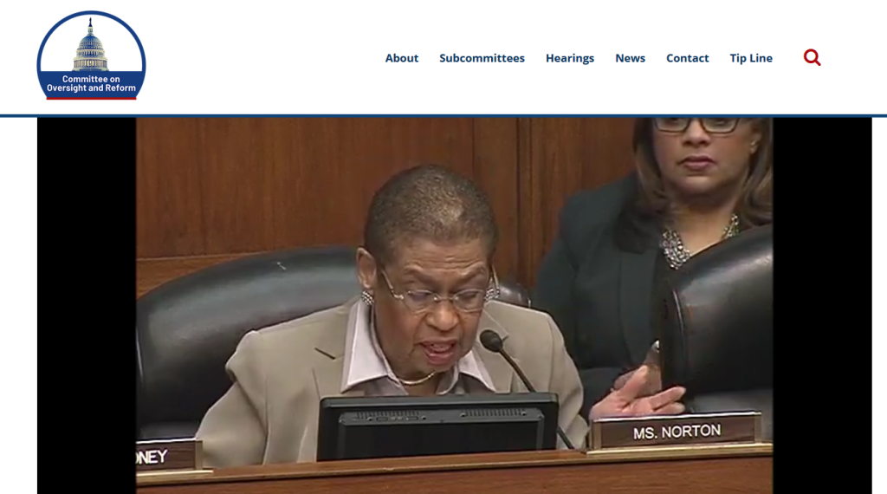Click the black monitor in the video
This screenshot has width=887, height=494.
[437, 426]
